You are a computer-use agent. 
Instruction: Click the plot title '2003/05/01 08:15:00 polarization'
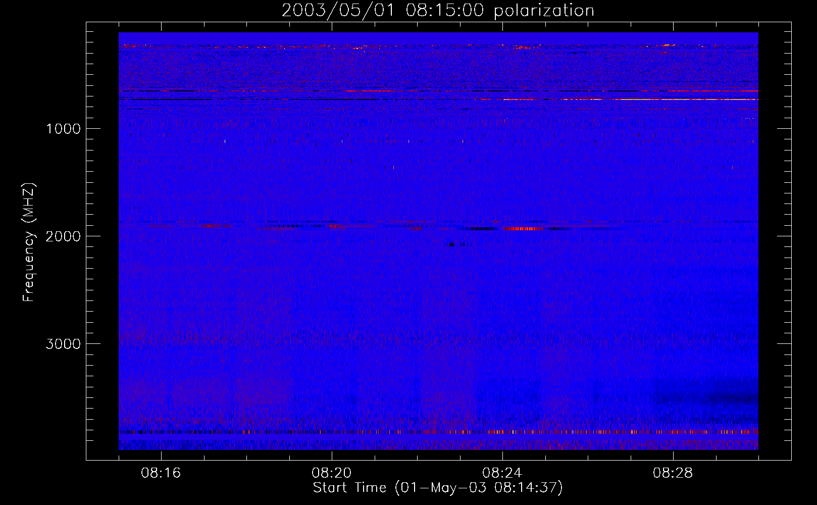(x=438, y=11)
